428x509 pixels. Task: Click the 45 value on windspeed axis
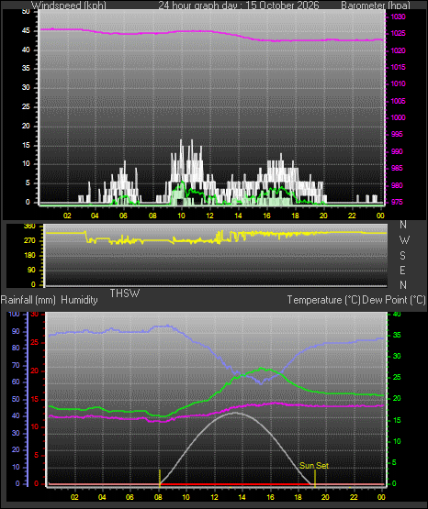[x=26, y=31]
